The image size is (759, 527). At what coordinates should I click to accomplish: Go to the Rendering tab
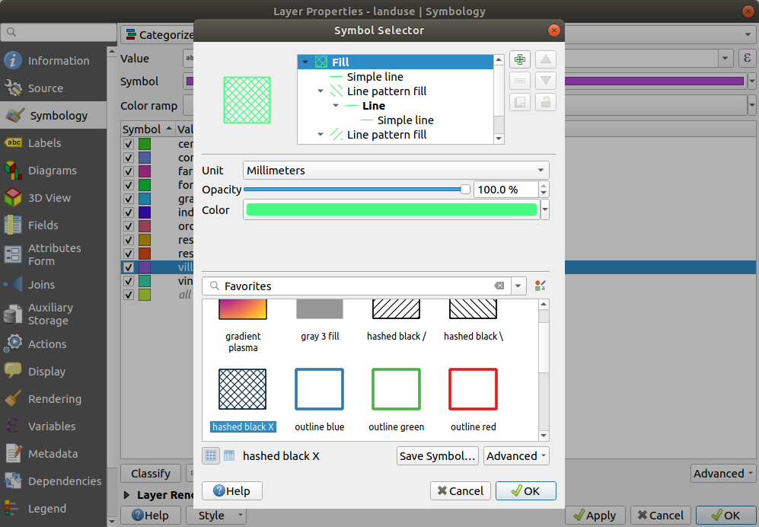point(54,399)
